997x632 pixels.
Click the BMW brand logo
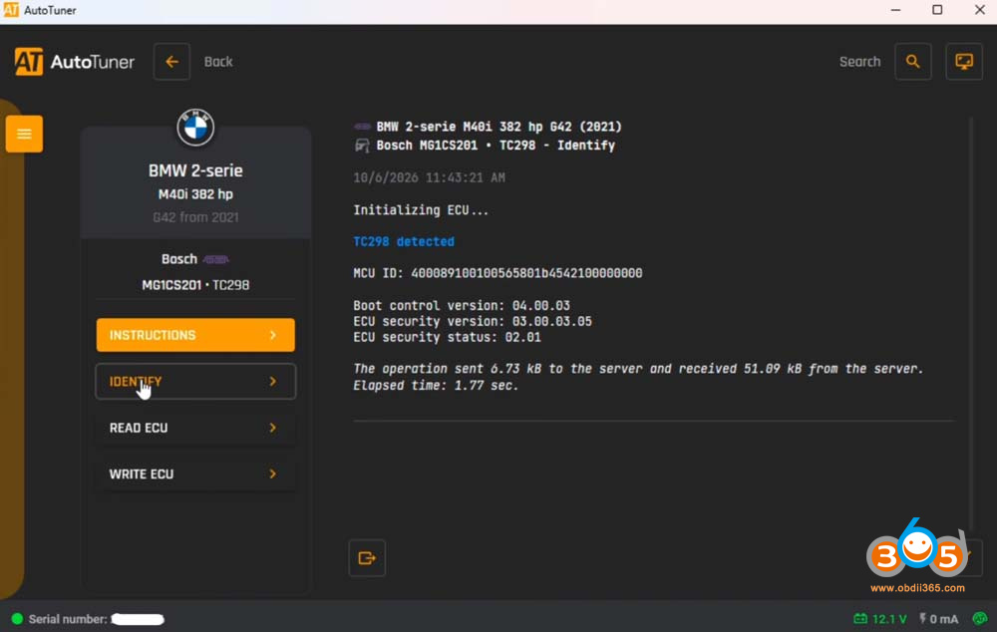click(x=195, y=128)
